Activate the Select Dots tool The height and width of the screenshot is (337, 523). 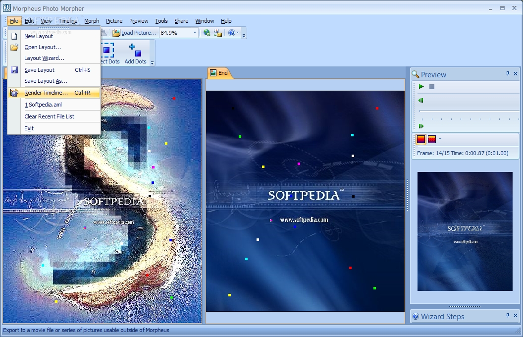(x=109, y=54)
